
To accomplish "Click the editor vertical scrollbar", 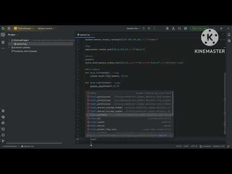I will coord(225,103).
